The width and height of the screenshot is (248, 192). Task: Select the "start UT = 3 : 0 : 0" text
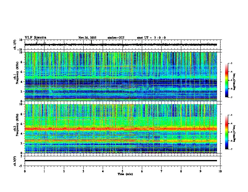click(151, 38)
